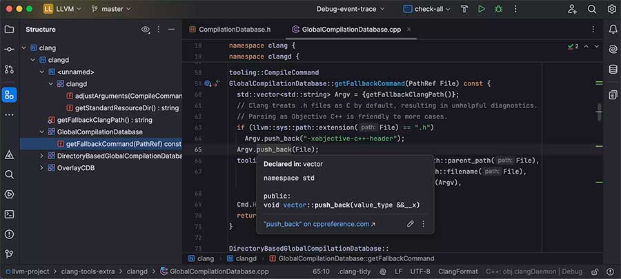Open the Terminal tool window

(9, 214)
